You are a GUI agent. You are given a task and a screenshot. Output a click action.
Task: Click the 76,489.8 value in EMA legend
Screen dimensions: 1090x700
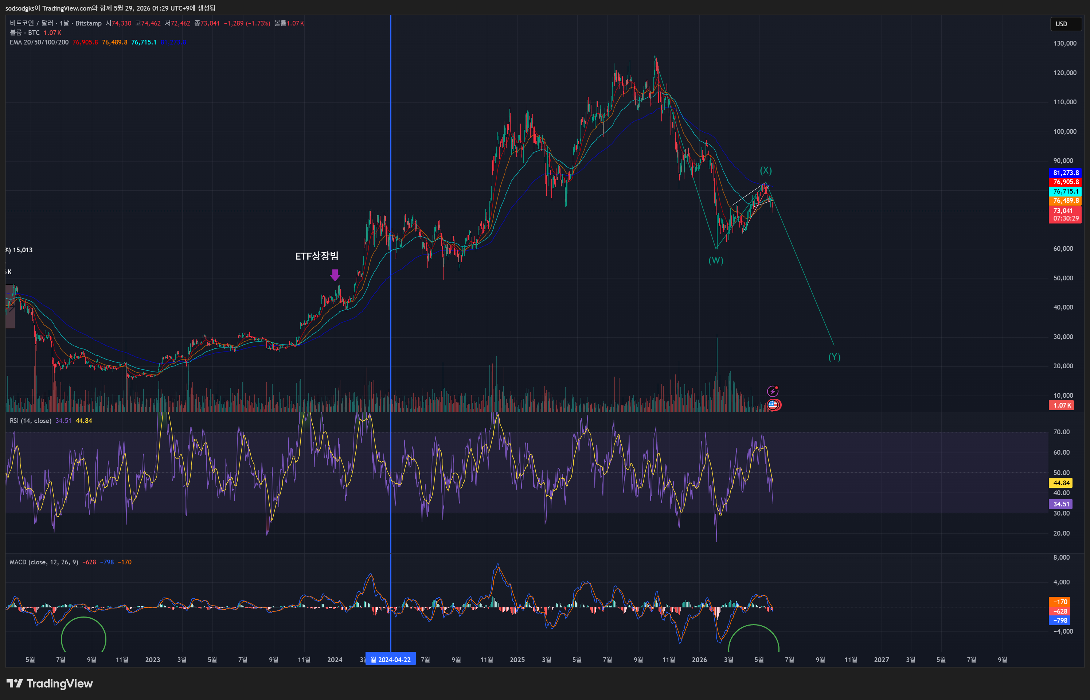click(114, 42)
